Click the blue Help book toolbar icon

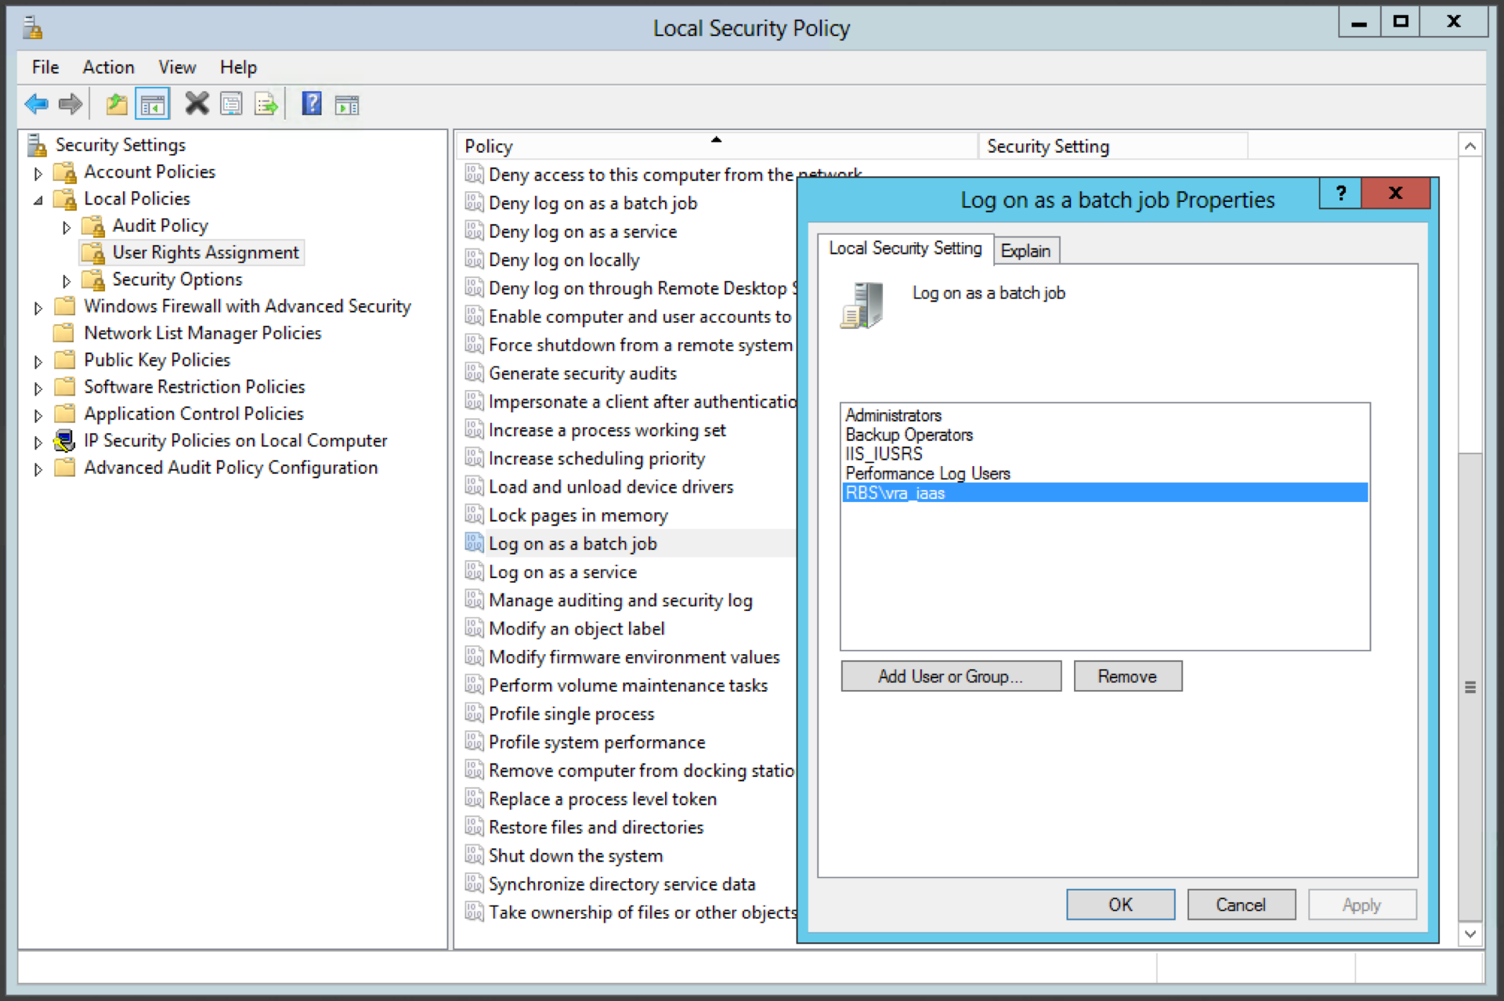coord(312,103)
